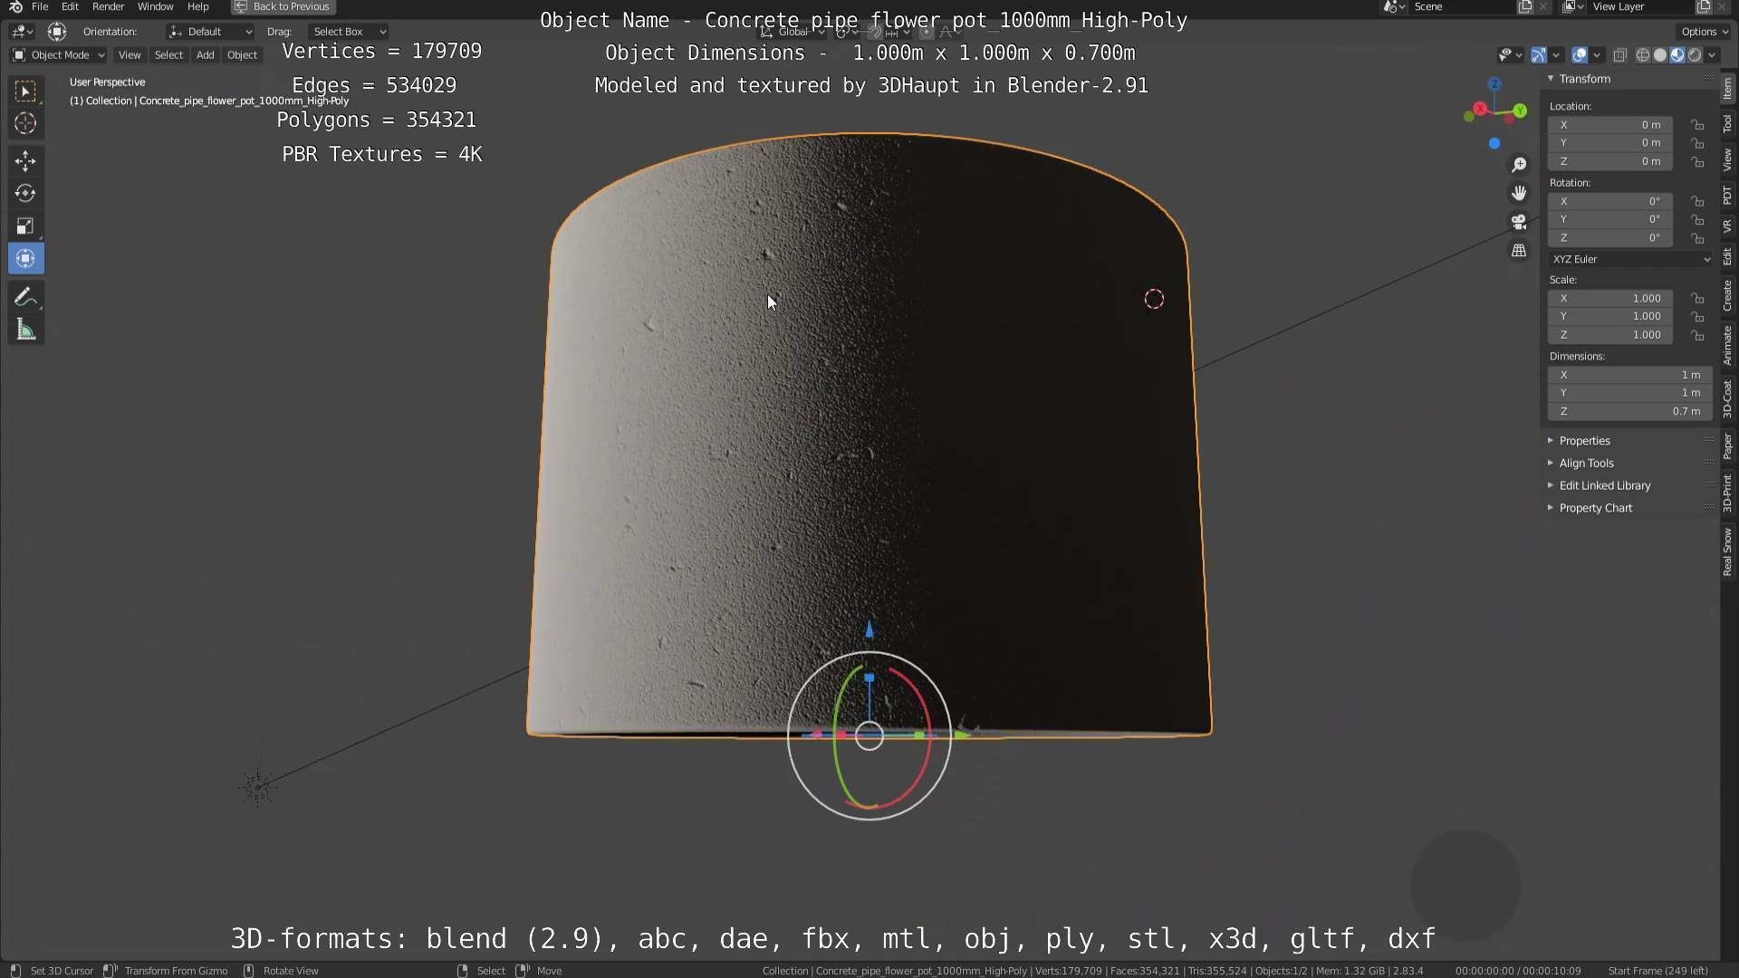1739x978 pixels.
Task: Create new scene with copy icon
Action: point(1525,6)
